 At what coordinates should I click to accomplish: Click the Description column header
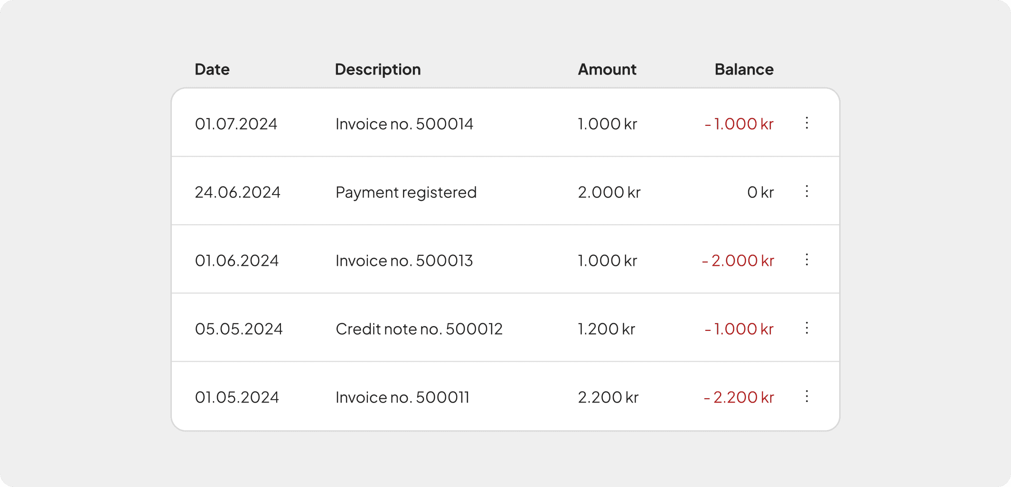coord(378,69)
